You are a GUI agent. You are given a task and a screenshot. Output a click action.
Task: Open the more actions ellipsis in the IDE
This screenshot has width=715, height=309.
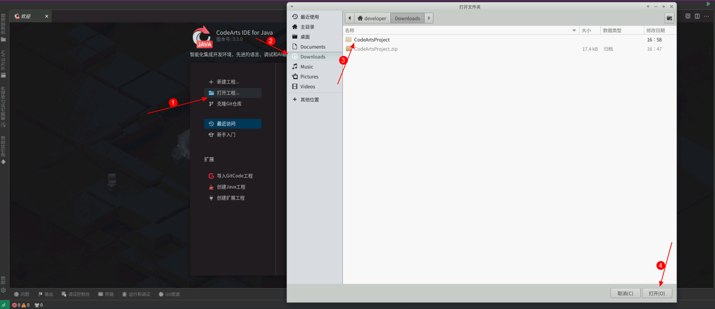[x=706, y=16]
